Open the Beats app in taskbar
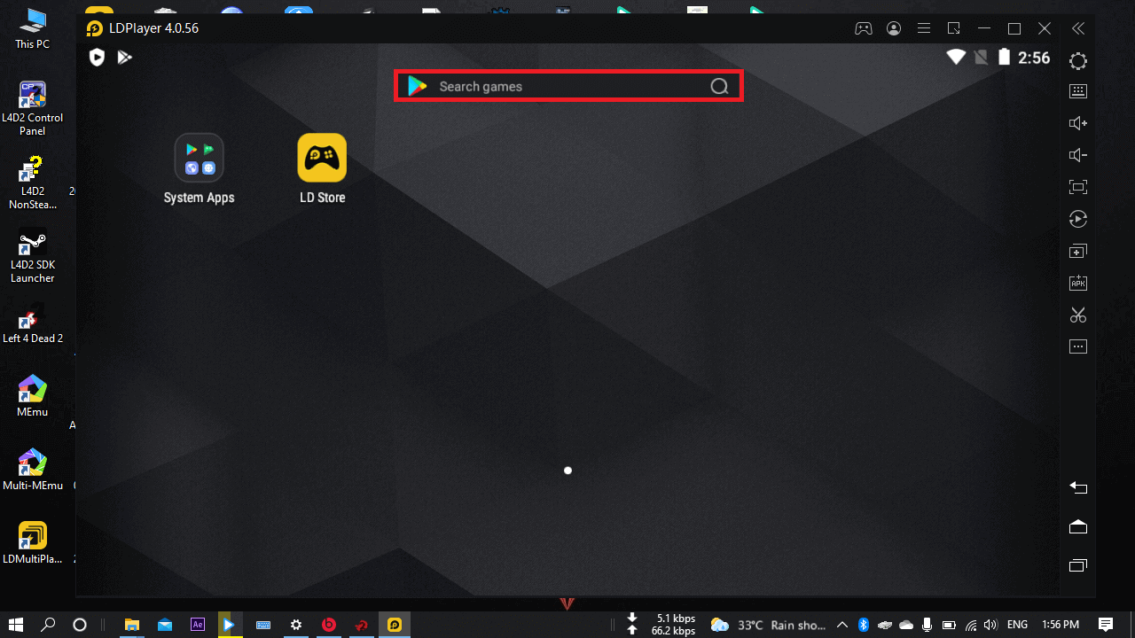Screen dimensions: 1135x638 tap(329, 625)
